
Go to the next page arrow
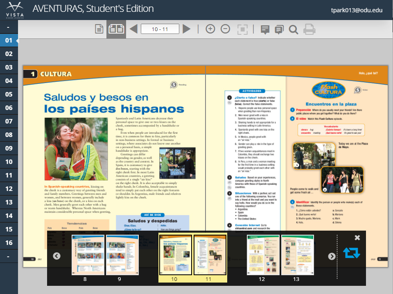point(187,29)
